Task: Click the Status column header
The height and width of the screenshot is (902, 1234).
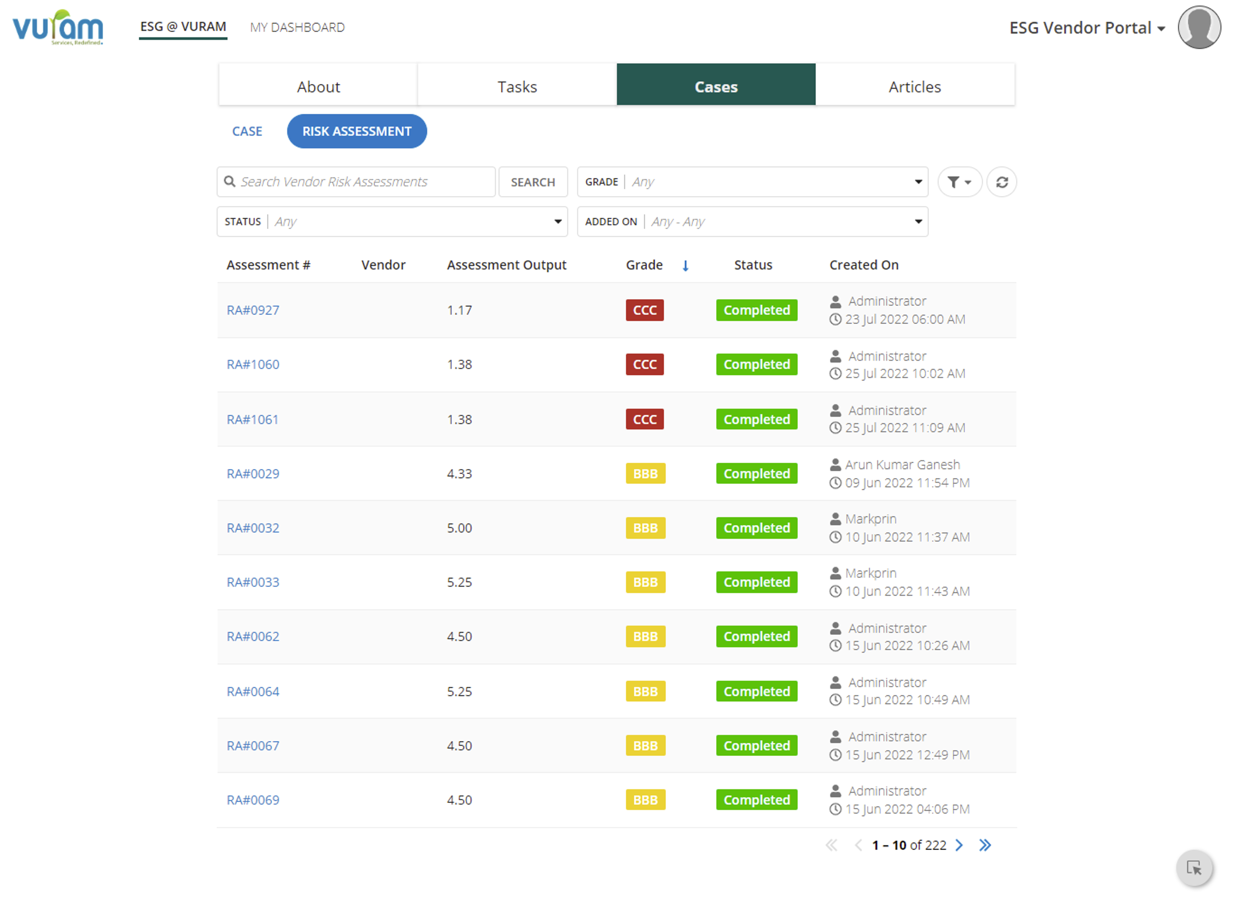Action: coord(753,265)
